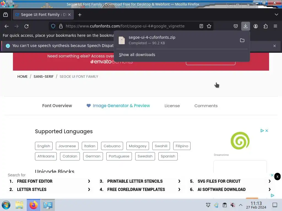Click the Firefox back arrow

7,26
